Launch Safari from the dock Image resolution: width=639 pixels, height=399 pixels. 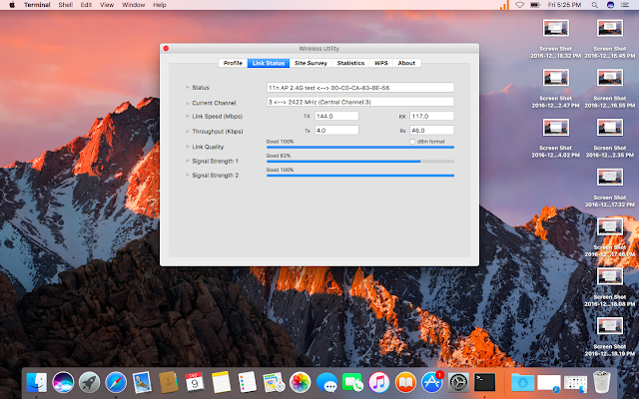pyautogui.click(x=115, y=381)
